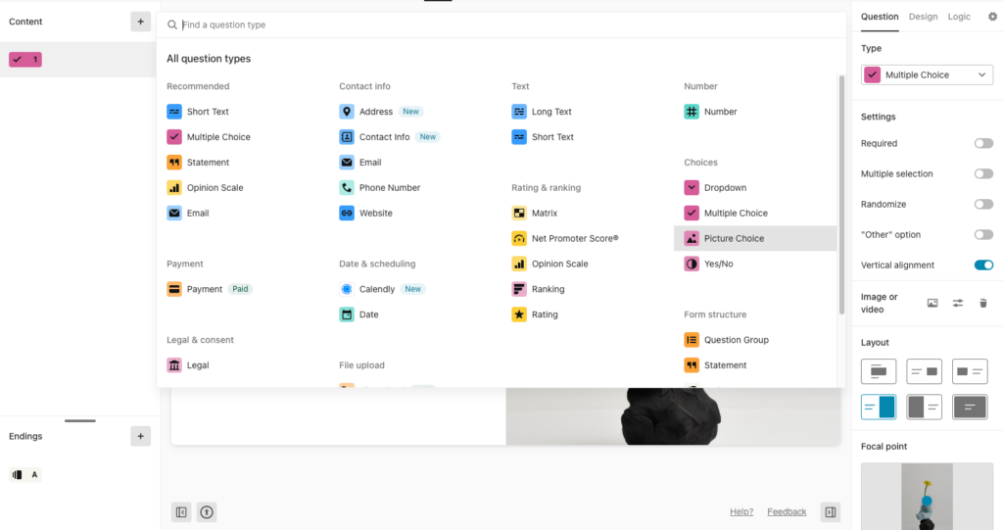Select the Ranking question type
1003x530 pixels.
point(538,289)
